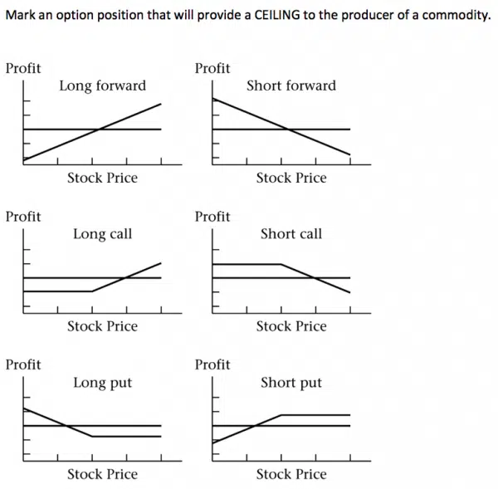This screenshot has height=489, width=498.
Task: Click the "Long put" title text
Action: click(x=102, y=383)
